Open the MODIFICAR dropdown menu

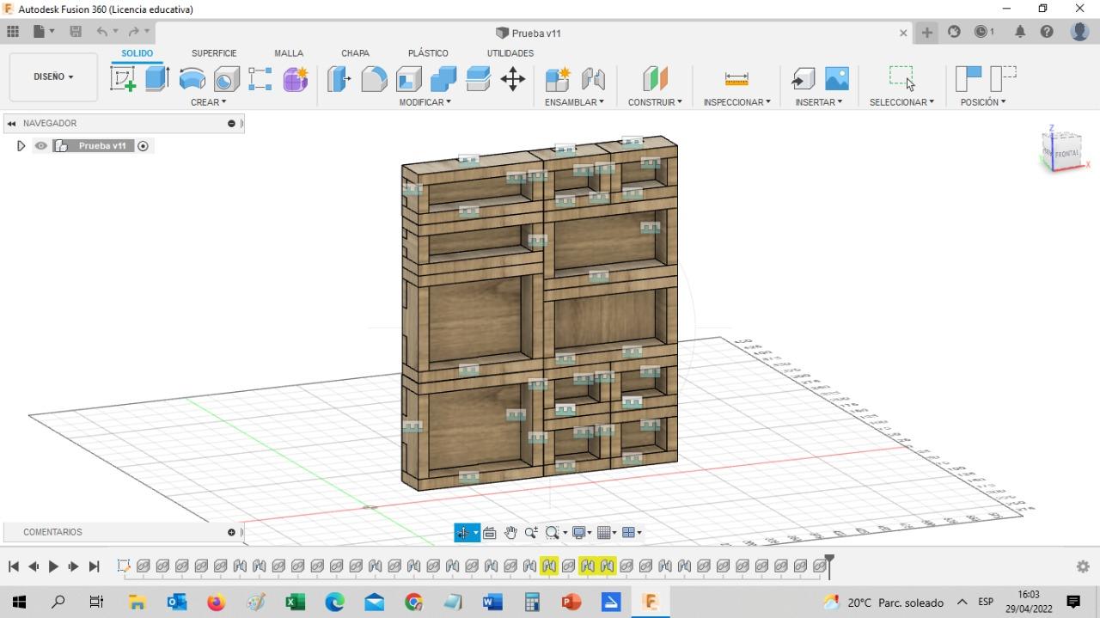click(425, 102)
